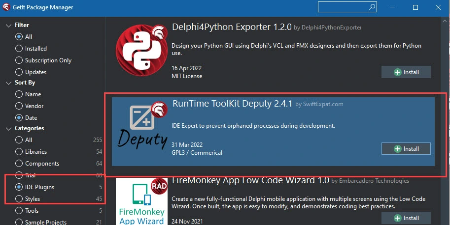Viewport: 450px width, 225px height.
Task: Click the Delphi4Python Exporter package logo
Action: 140,50
